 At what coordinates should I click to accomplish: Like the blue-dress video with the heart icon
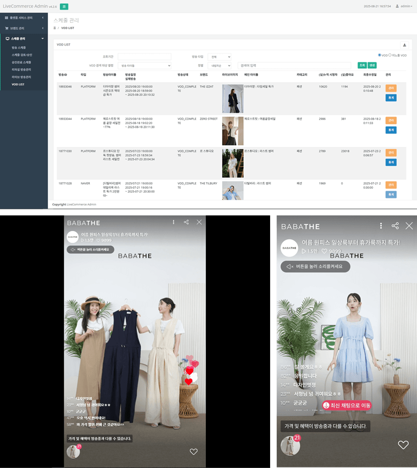[403, 445]
